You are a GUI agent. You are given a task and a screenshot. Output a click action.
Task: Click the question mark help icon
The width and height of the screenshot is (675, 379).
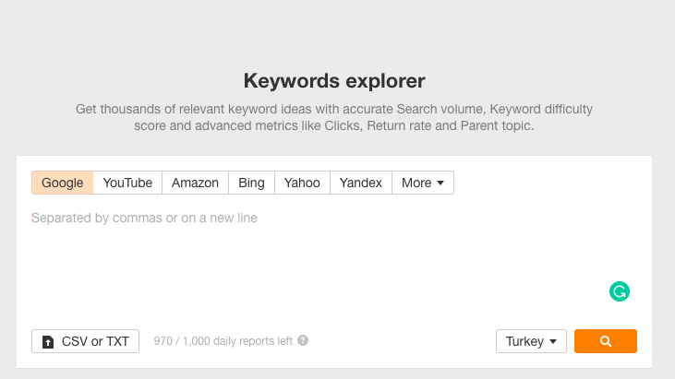coord(303,340)
